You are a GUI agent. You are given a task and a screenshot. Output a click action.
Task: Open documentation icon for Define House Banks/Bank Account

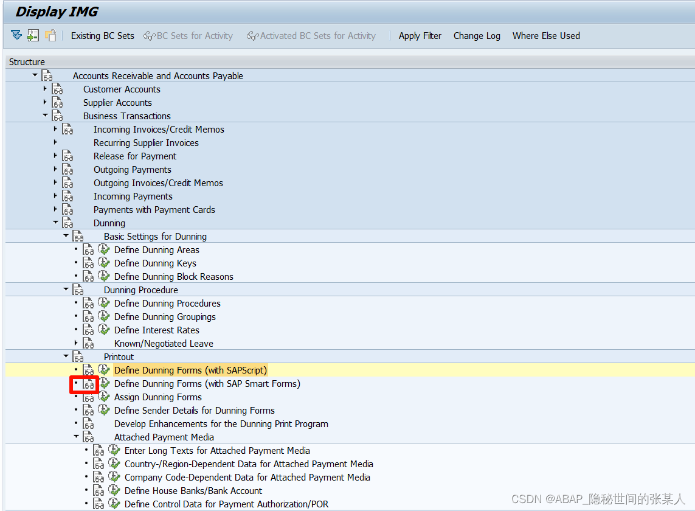99,490
